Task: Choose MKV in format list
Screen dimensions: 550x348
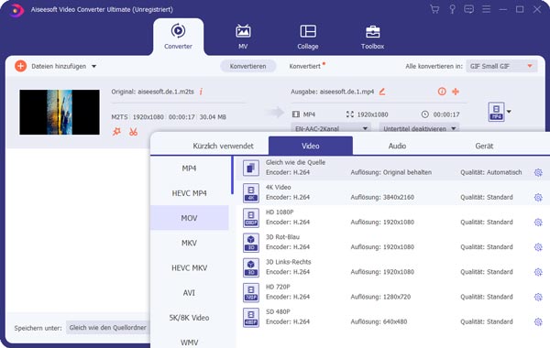Action: [190, 243]
